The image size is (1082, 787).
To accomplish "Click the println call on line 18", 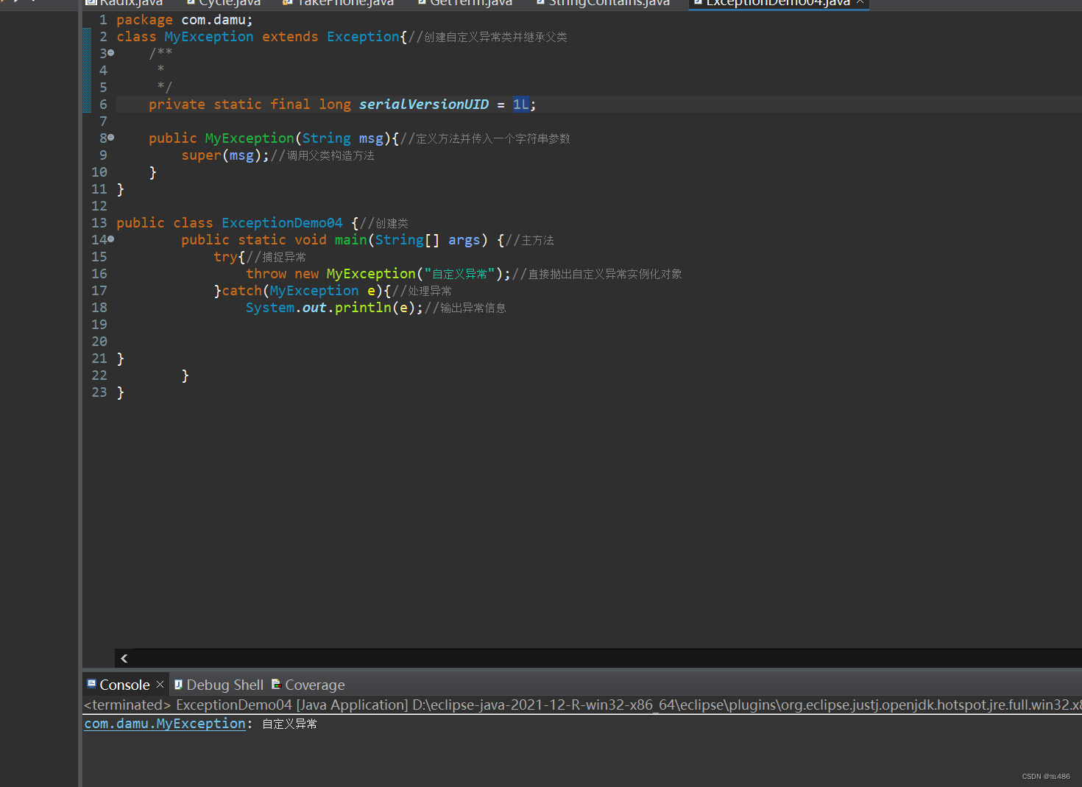I will 363,308.
